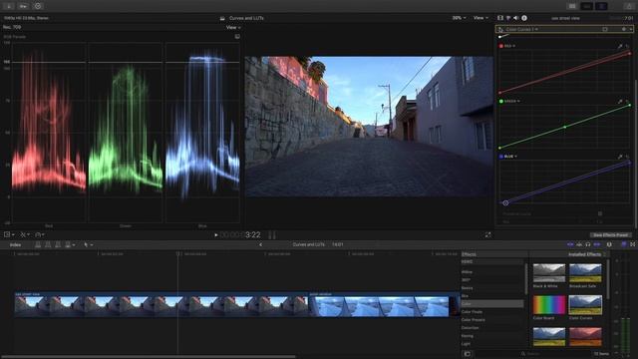Play the viewer clip
638x359 pixels.
point(216,235)
